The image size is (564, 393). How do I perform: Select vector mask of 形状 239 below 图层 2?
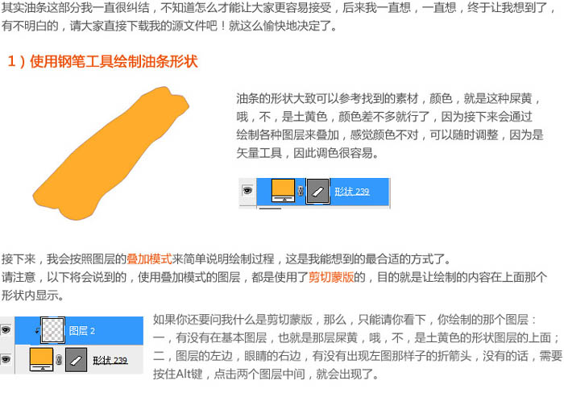(76, 359)
